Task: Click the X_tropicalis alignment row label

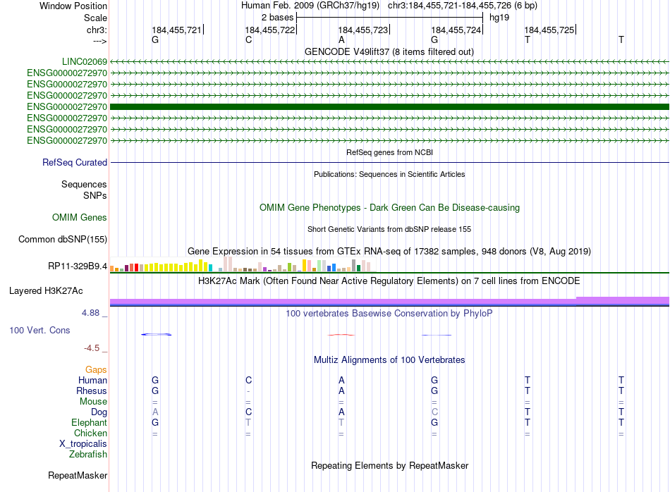Action: click(83, 444)
